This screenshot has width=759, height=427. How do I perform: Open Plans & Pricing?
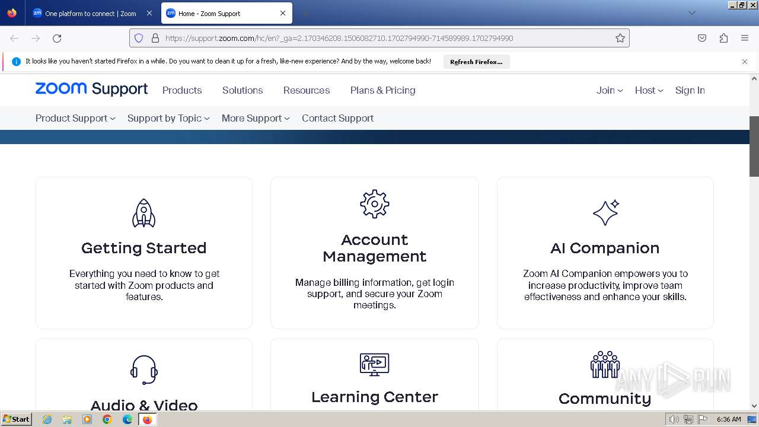tap(382, 90)
